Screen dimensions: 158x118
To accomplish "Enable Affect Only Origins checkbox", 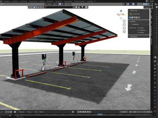I will click(x=138, y=28).
